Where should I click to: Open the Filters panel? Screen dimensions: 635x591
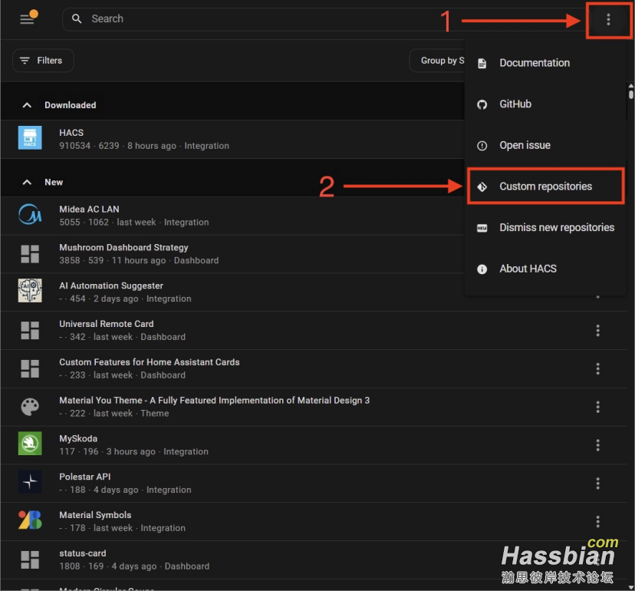click(x=43, y=61)
